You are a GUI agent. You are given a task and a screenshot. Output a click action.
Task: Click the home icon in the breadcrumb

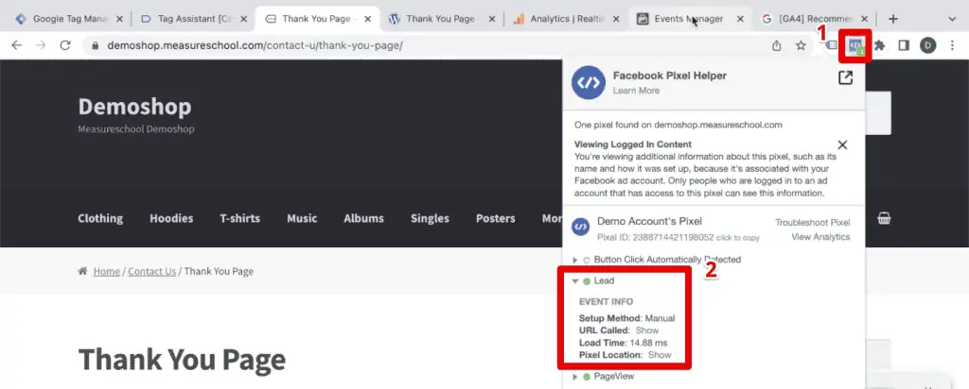(x=82, y=271)
